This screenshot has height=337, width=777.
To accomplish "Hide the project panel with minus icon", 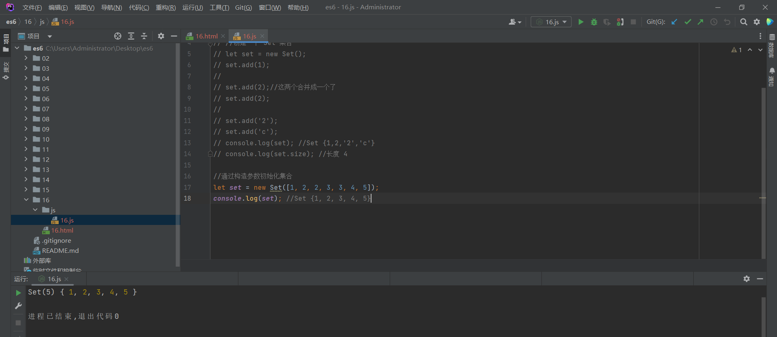I will (x=174, y=36).
